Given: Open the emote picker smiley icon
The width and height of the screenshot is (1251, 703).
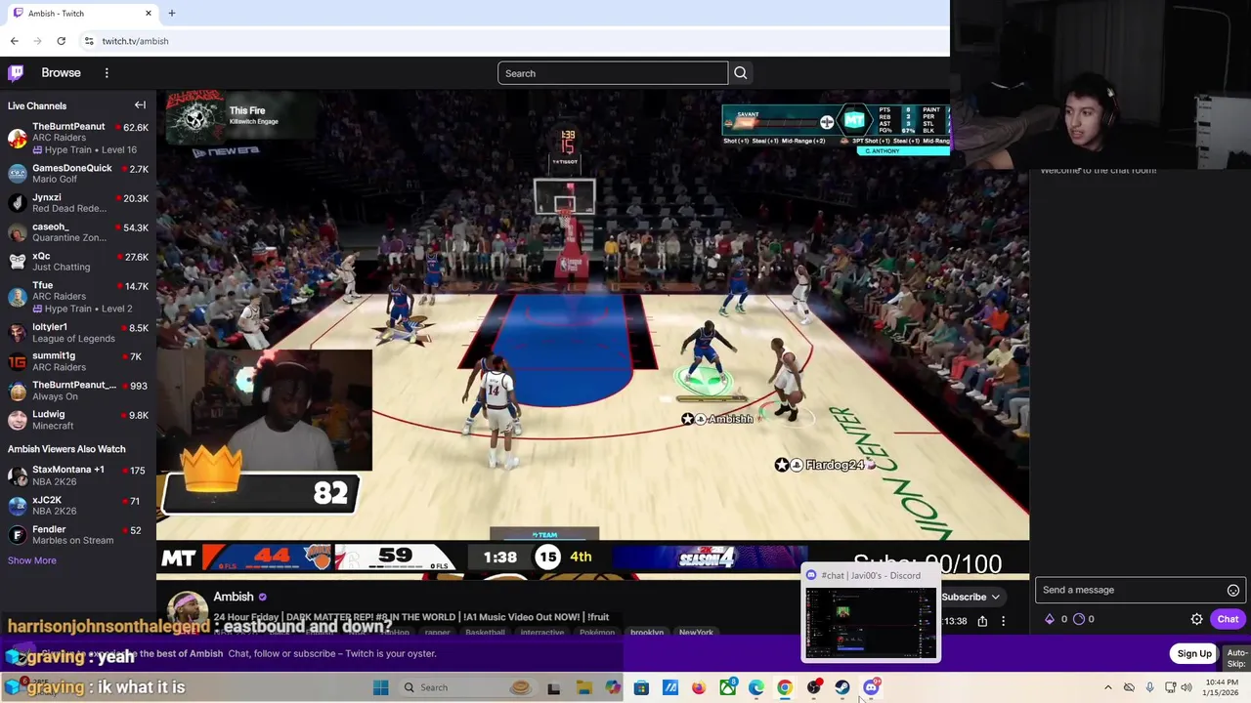Looking at the screenshot, I should tap(1233, 590).
